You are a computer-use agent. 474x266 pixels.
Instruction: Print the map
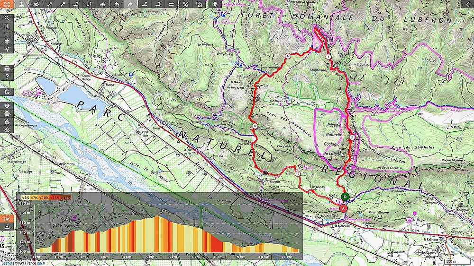[x=7, y=69]
